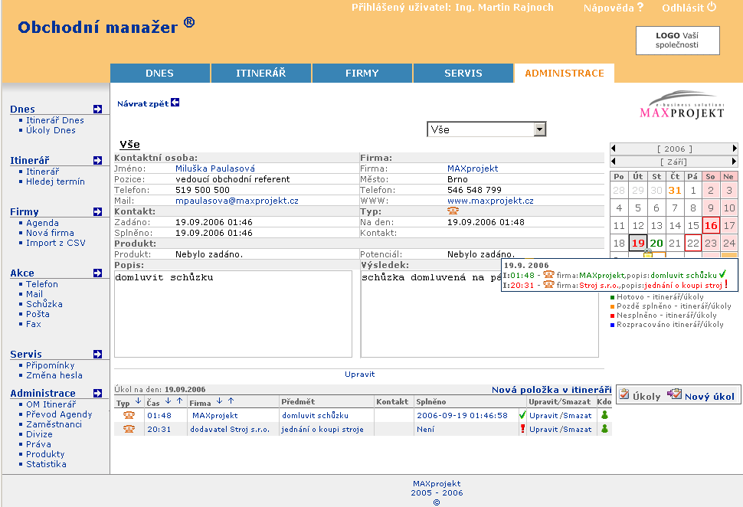Click the Nový úkol icon
The height and width of the screenshot is (507, 743).
tap(674, 394)
